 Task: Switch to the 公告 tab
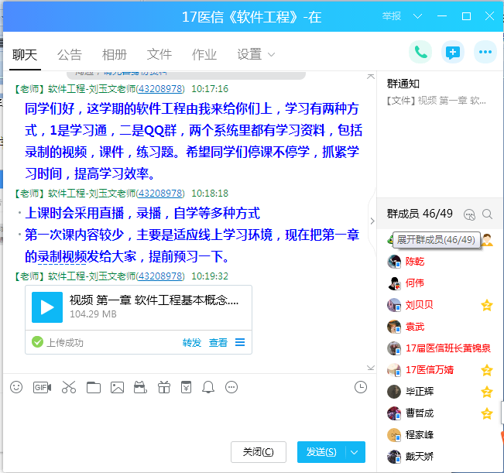click(x=70, y=55)
